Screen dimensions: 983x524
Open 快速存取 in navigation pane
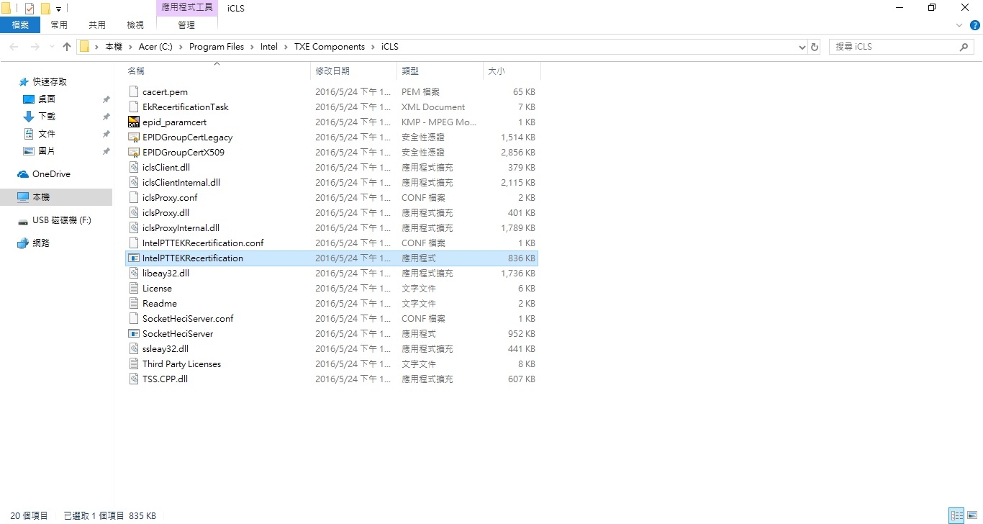(x=50, y=82)
